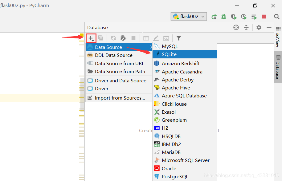Open the flask002 run configuration dropdown

pos(189,17)
